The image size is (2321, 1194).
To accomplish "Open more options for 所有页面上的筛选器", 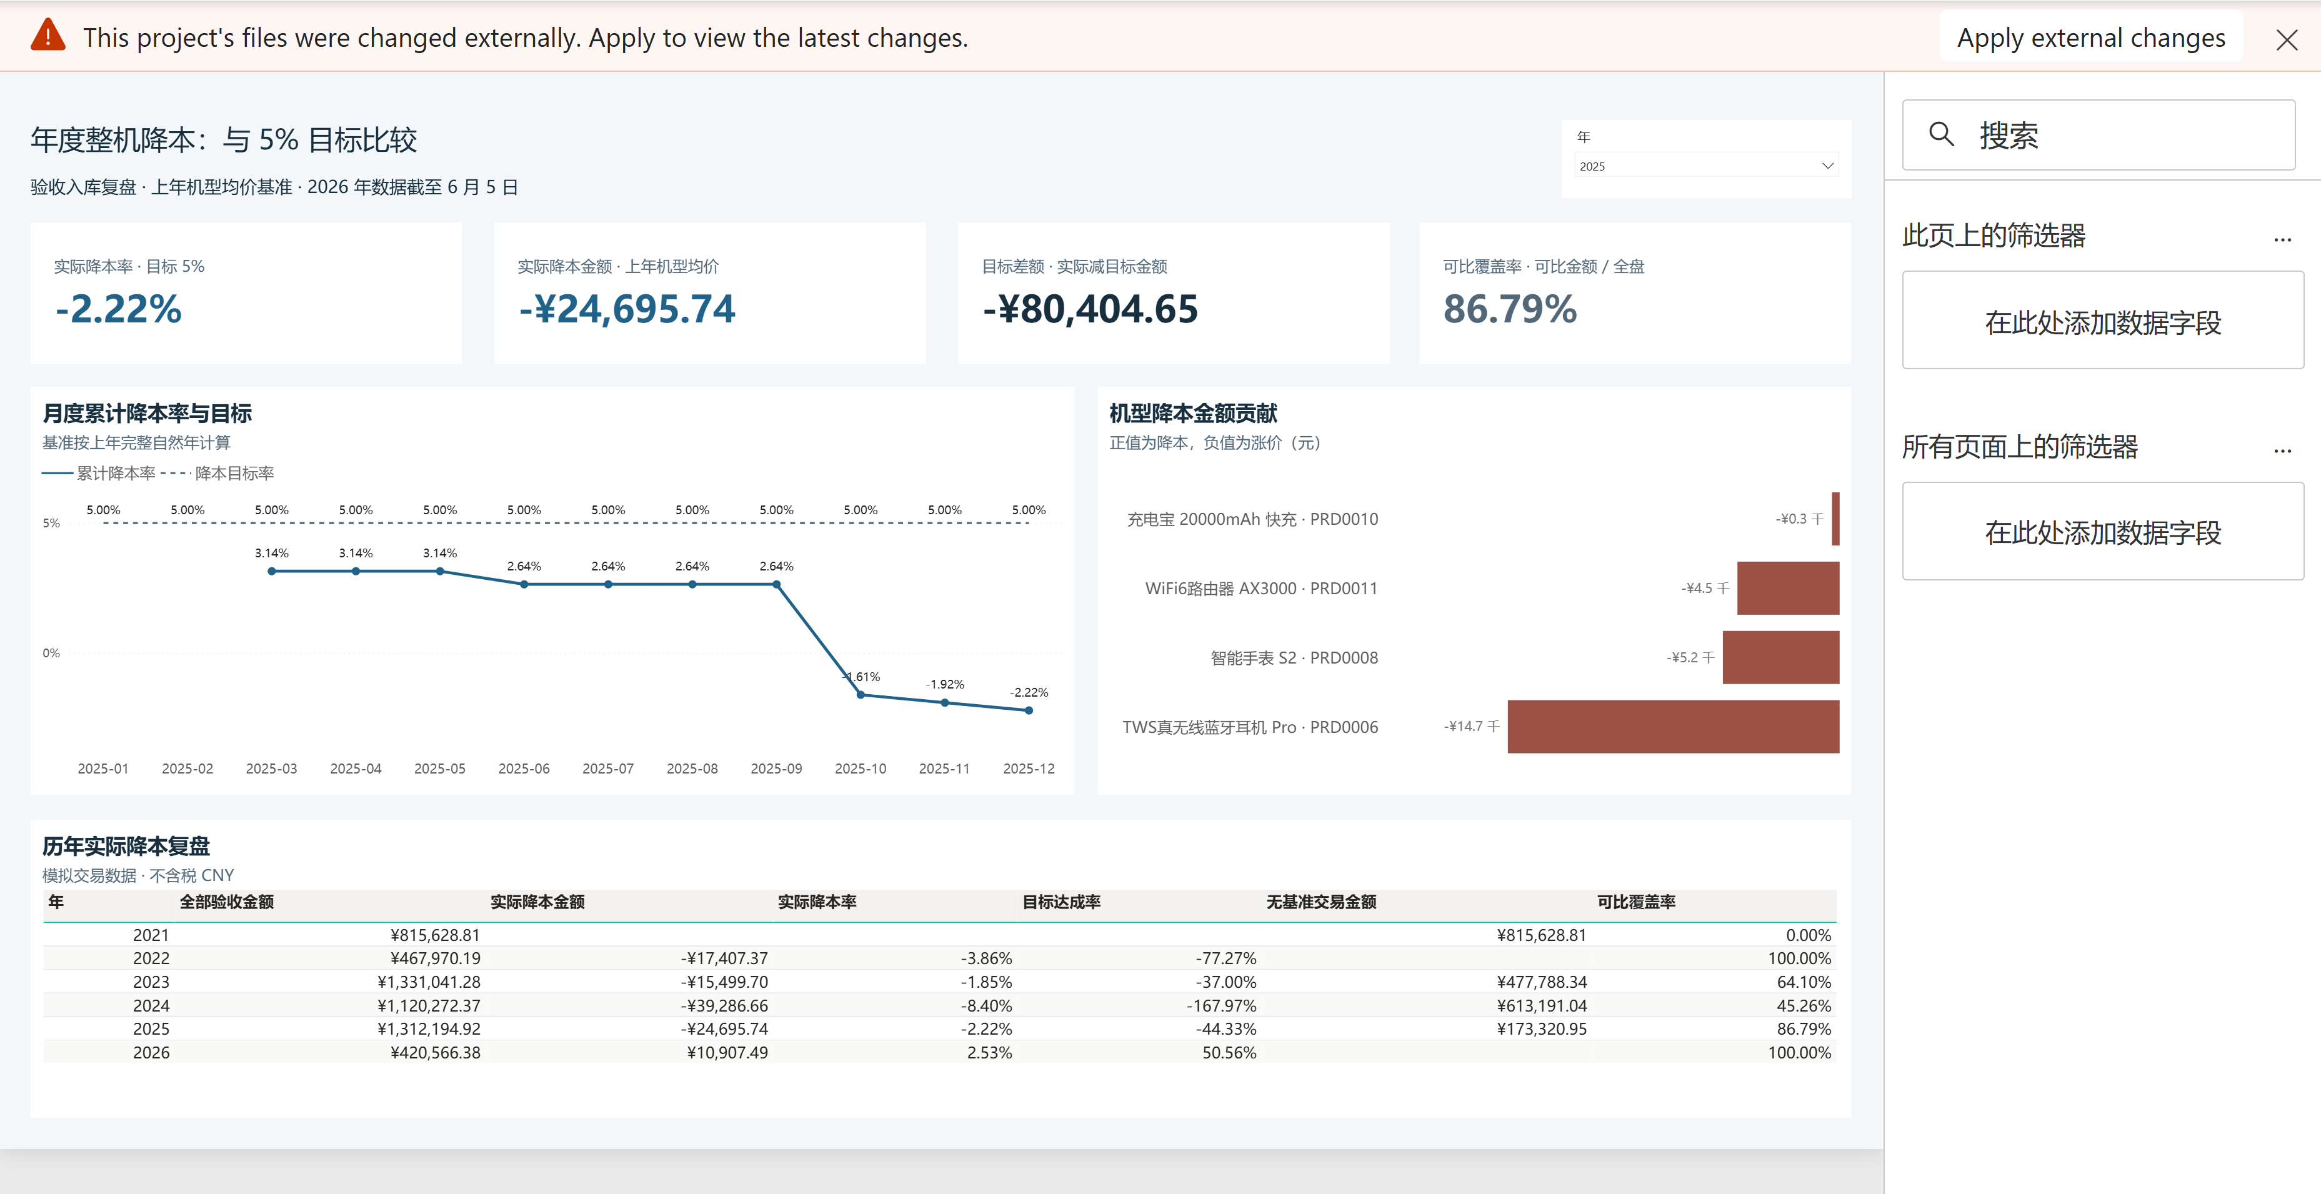I will 2282,450.
